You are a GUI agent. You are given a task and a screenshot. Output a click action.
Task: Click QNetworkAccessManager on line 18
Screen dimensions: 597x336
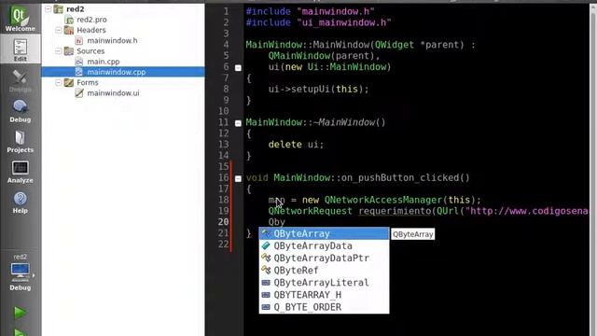(383, 200)
